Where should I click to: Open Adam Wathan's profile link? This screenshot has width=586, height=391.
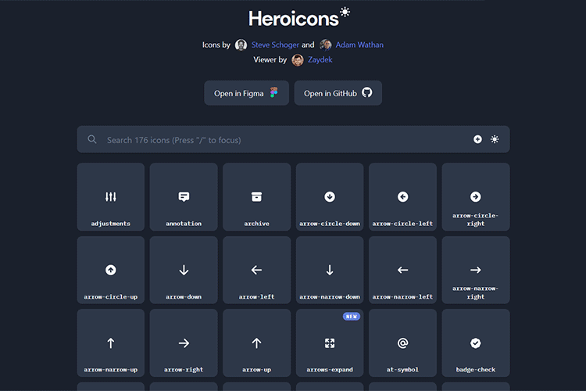pos(359,45)
